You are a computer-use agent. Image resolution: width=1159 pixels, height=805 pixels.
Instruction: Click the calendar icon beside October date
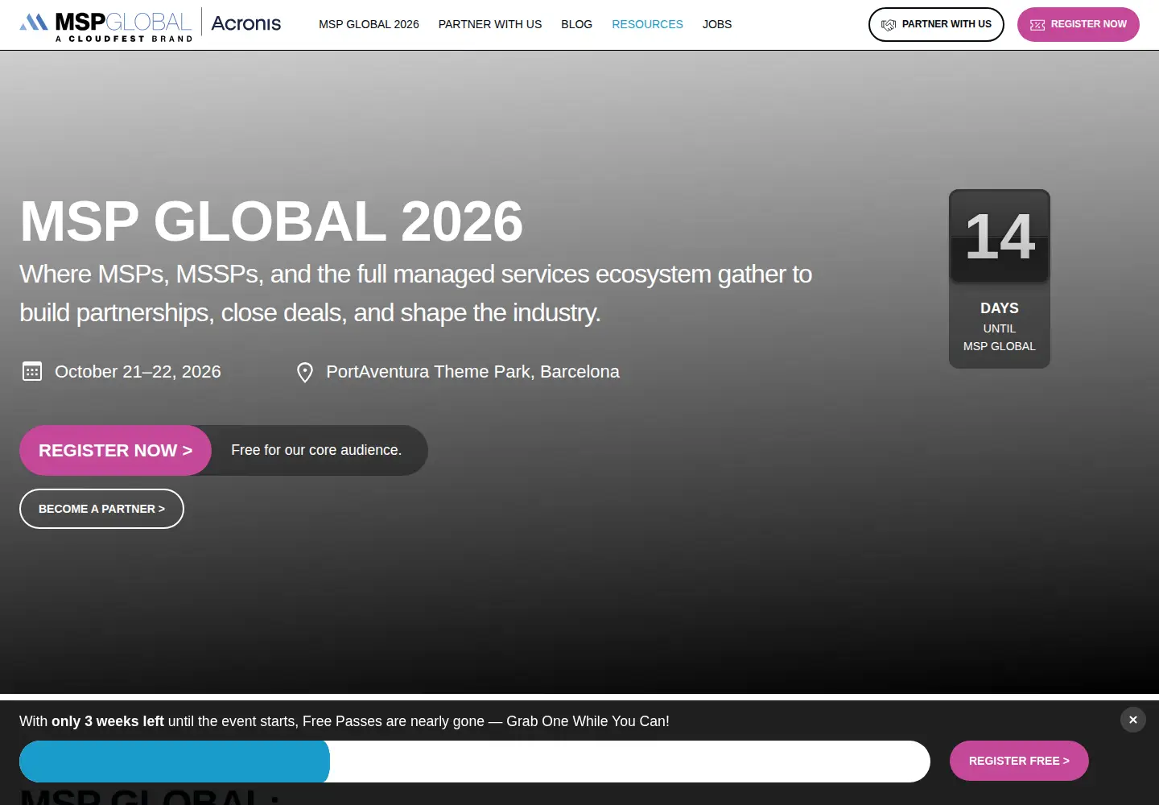tap(32, 371)
